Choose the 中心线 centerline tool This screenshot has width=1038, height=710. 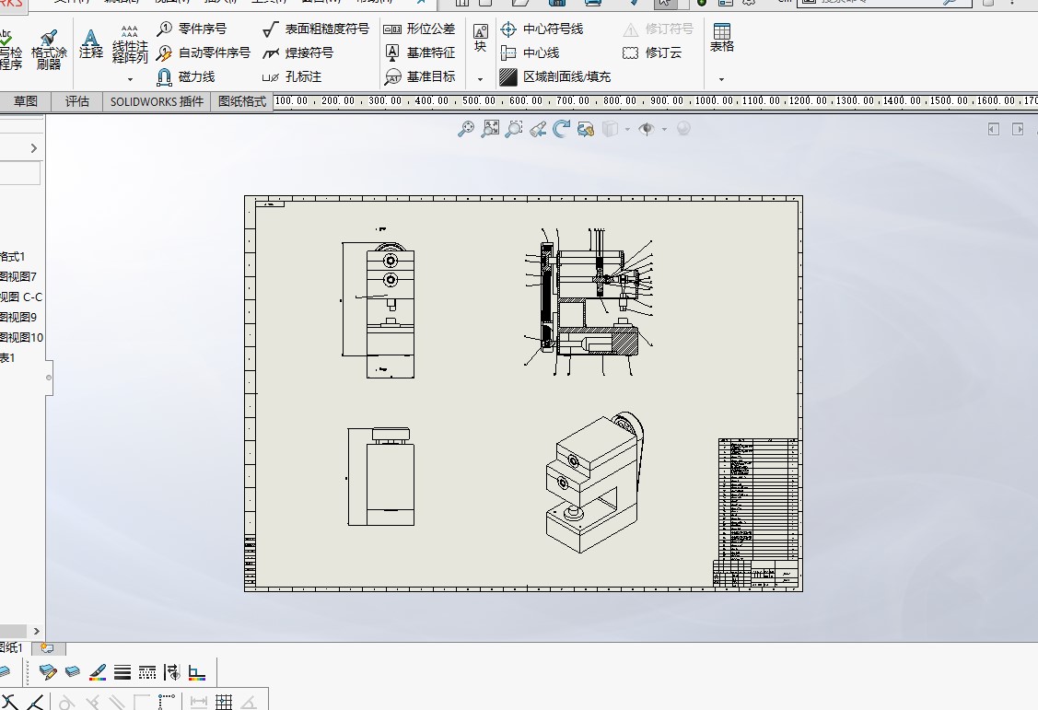click(530, 52)
